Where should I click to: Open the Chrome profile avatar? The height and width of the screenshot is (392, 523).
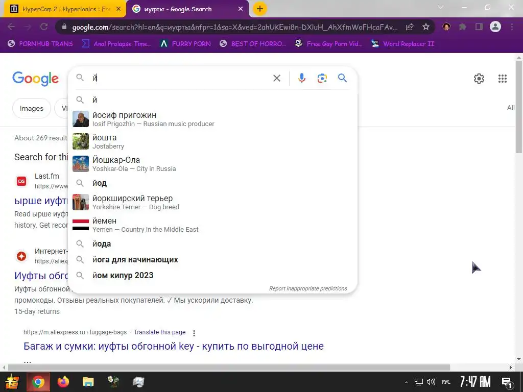[x=495, y=27]
